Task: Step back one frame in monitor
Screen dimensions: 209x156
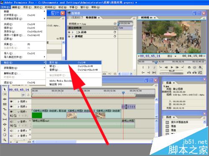Action: click(x=166, y=67)
